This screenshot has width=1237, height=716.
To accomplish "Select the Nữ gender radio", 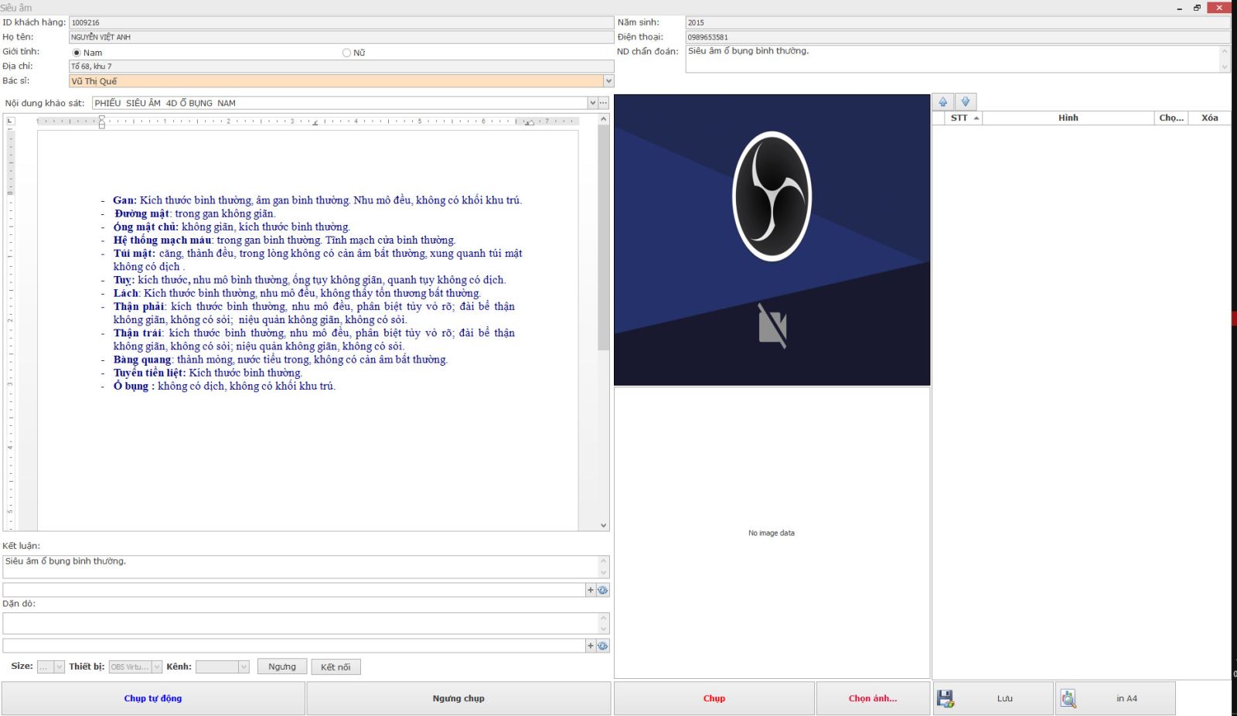I will (x=346, y=53).
